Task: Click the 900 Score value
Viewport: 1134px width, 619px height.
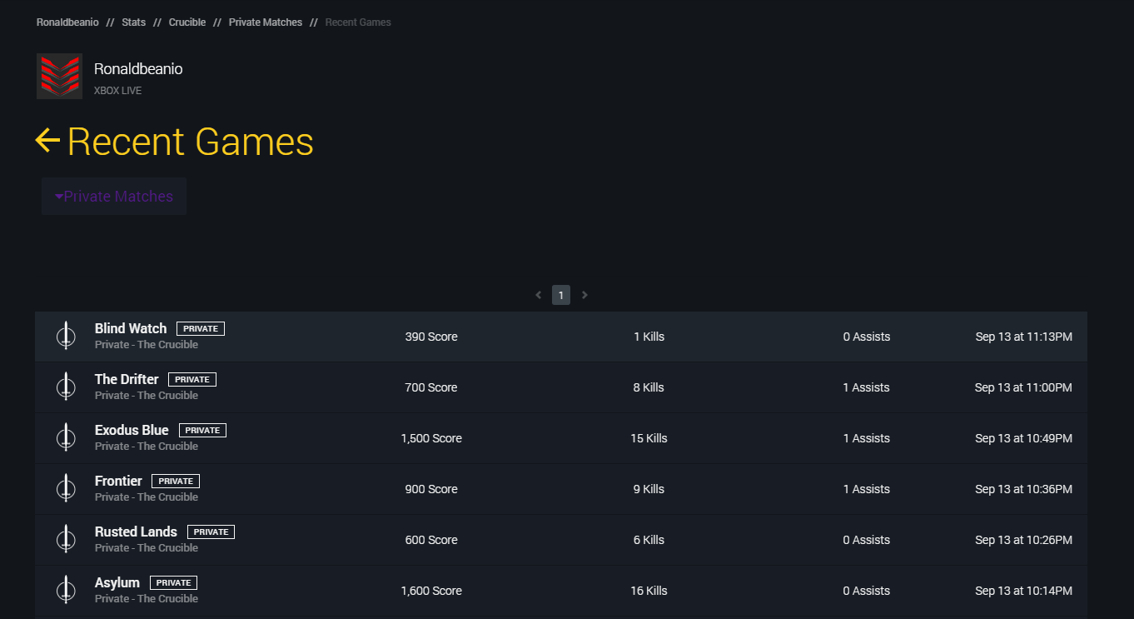Action: pos(431,489)
